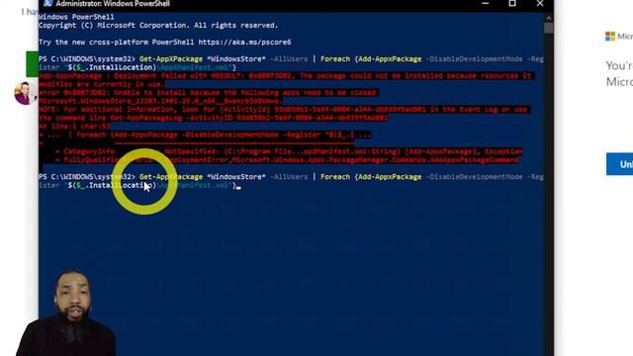
Task: Click the red "At line:1" error text
Action: point(75,127)
